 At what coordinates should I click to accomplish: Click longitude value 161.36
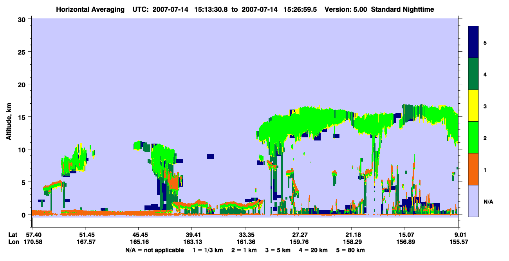[245, 242]
